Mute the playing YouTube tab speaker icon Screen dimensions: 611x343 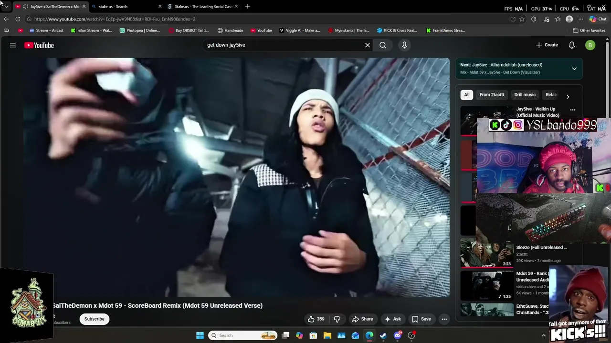tap(25, 7)
